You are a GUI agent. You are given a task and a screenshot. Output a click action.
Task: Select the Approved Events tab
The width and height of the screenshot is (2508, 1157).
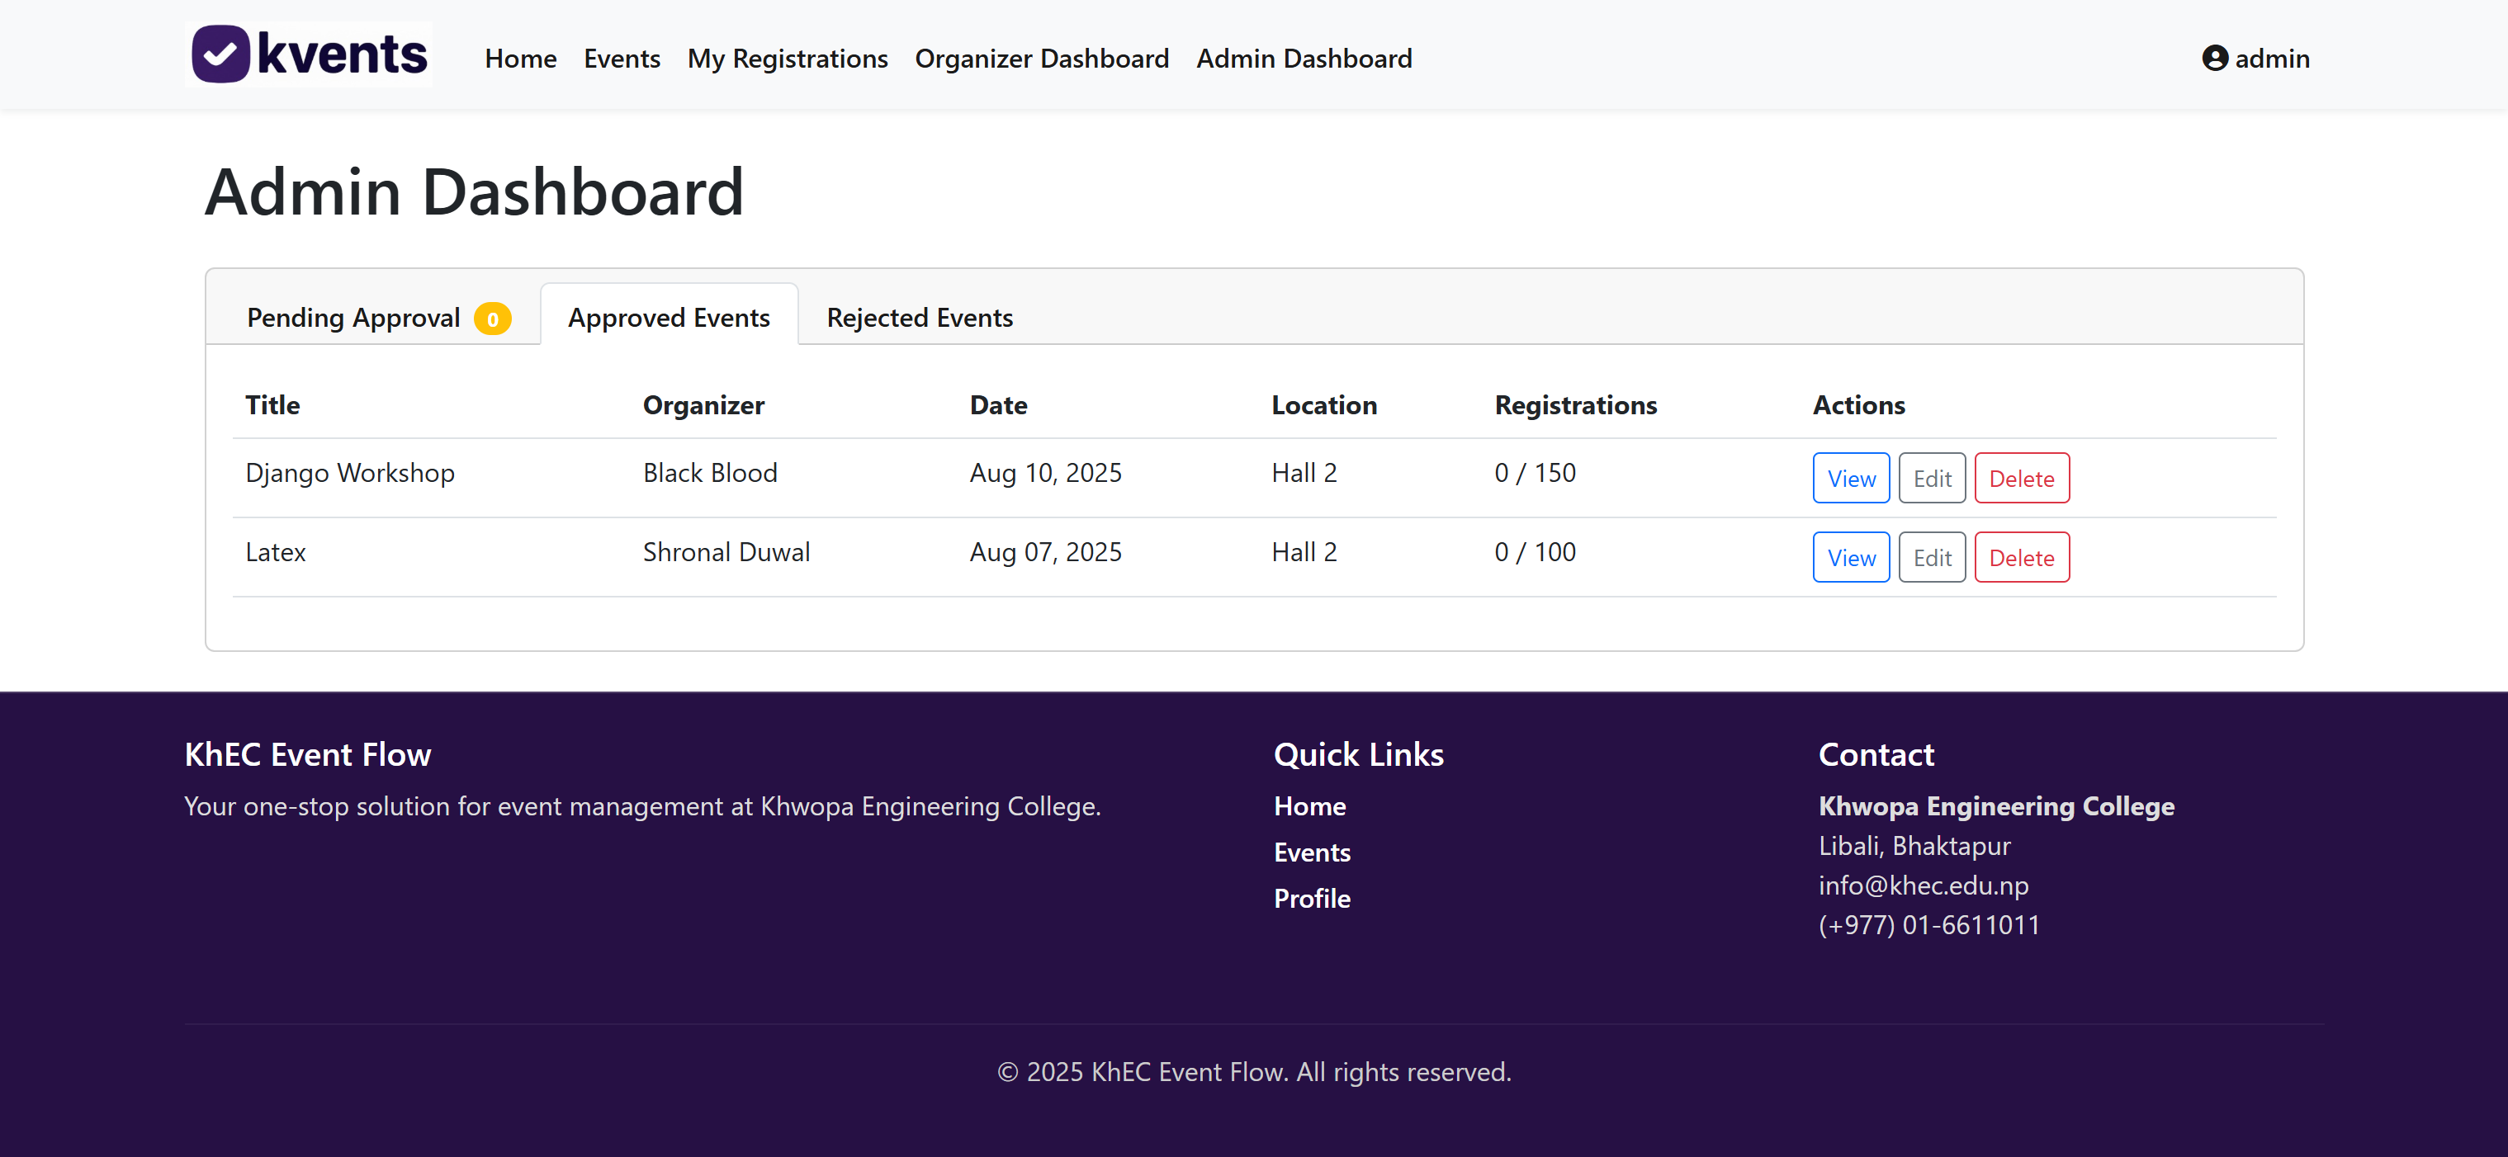point(669,319)
